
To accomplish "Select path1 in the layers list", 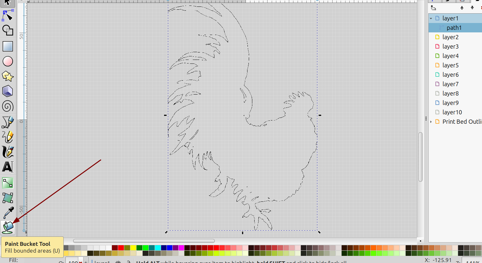I will point(454,28).
